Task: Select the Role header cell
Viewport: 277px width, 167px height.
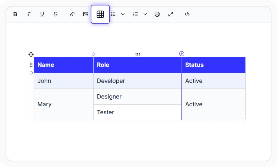Action: [x=137, y=65]
